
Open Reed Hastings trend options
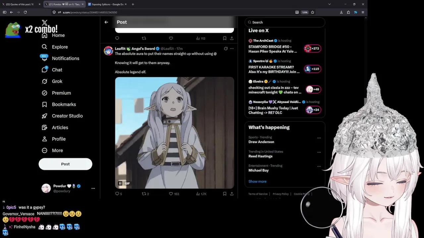319,152
